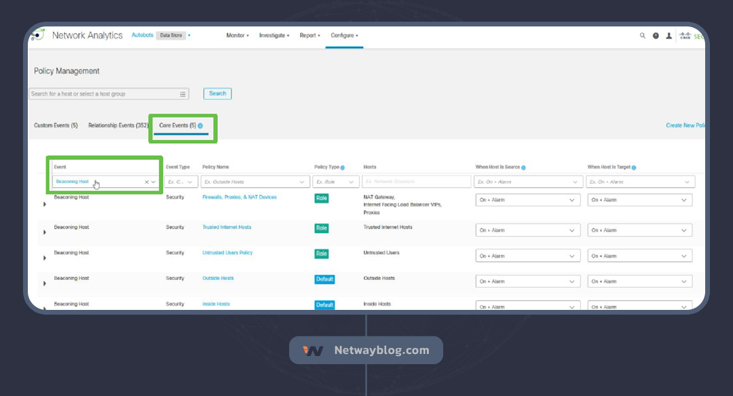
Task: Clear the Beaconing Host event filter
Action: [x=147, y=182]
